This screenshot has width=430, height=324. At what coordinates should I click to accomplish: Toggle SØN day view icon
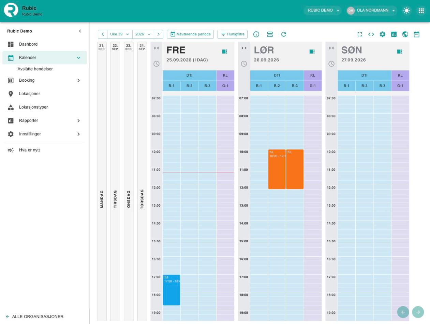(400, 52)
